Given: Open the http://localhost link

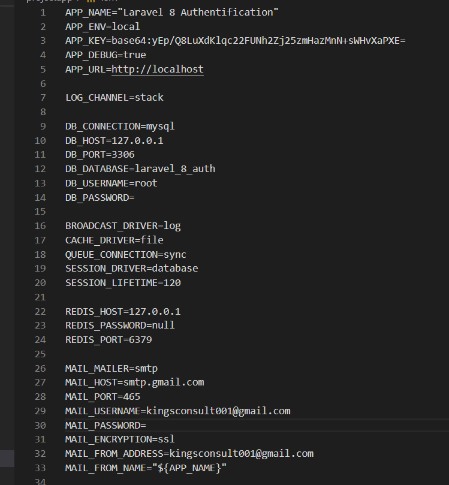Looking at the screenshot, I should point(158,70).
